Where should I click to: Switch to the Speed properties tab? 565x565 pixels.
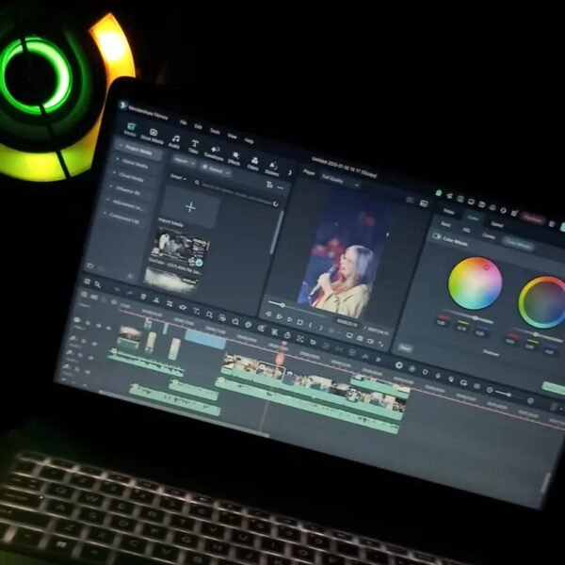(497, 224)
